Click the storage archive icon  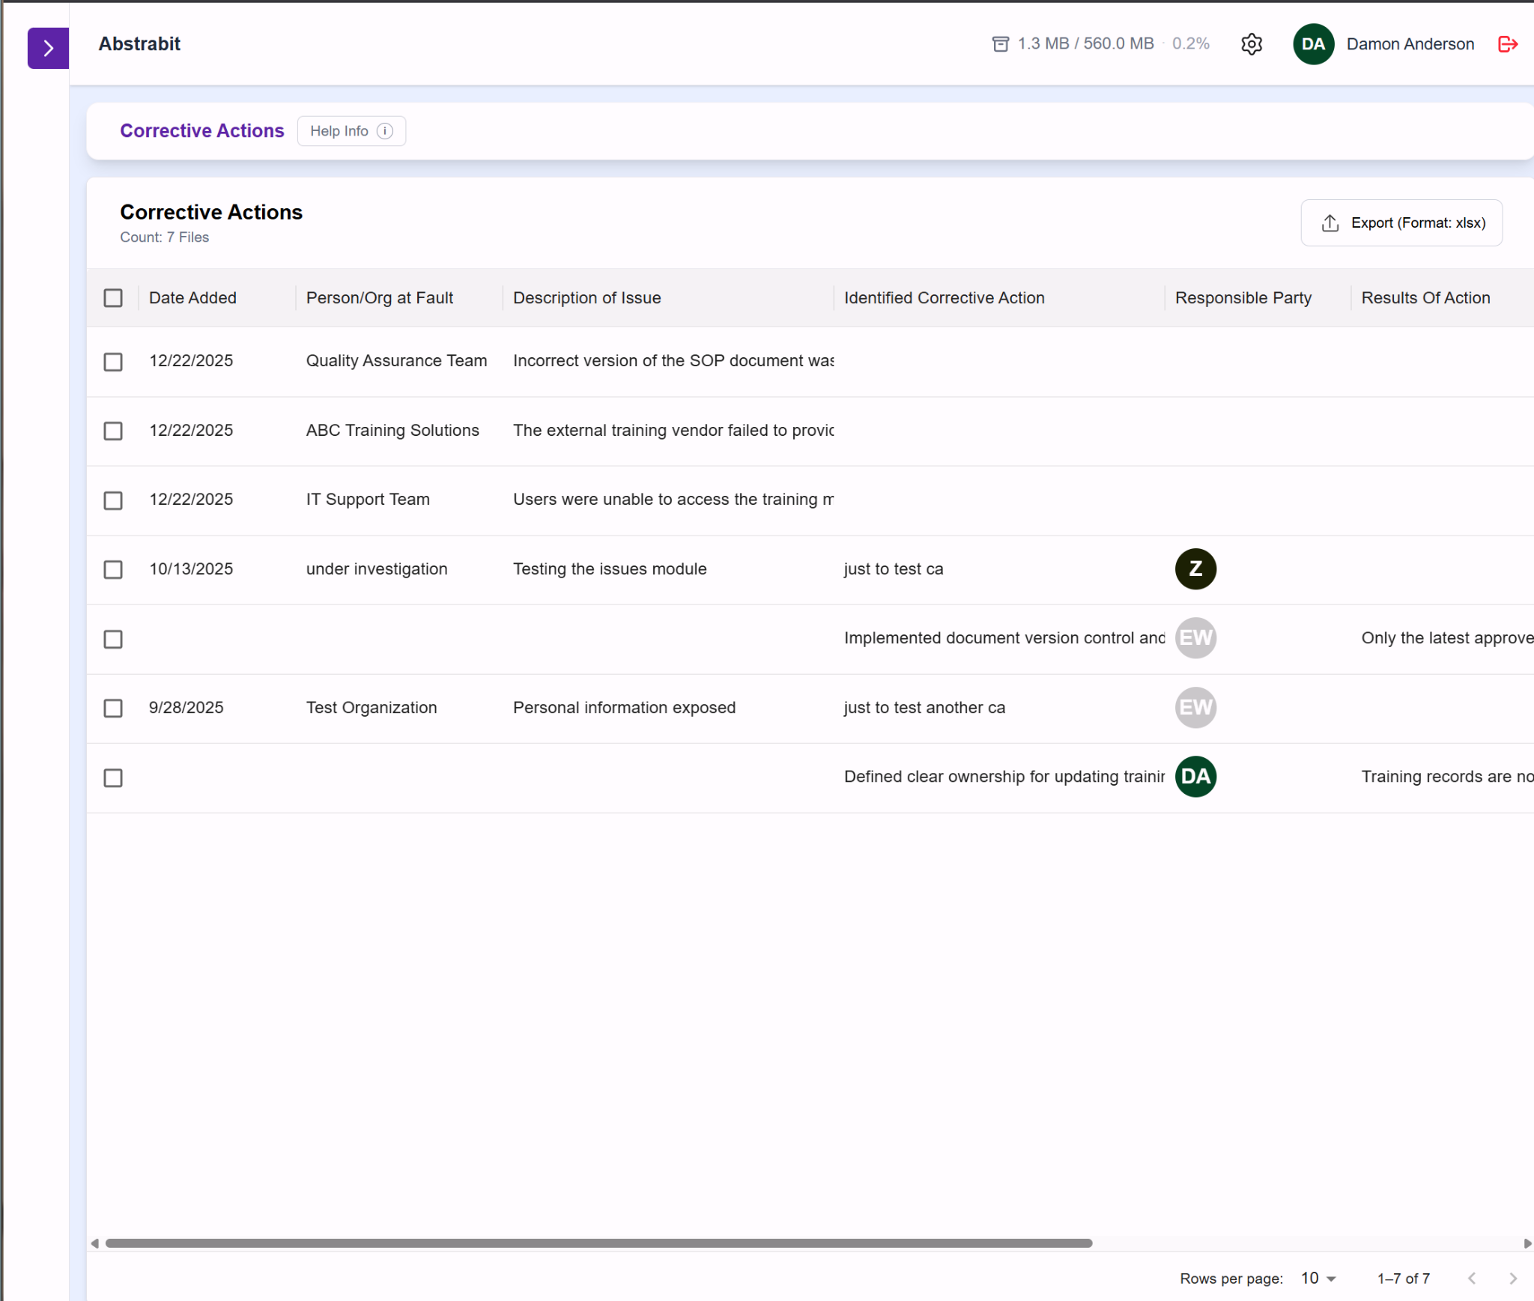1000,44
